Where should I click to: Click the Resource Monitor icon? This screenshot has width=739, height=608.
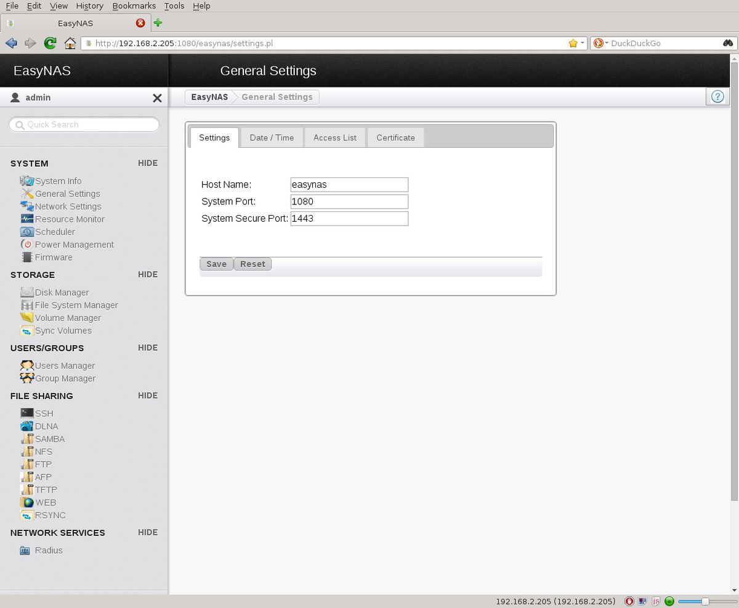27,219
